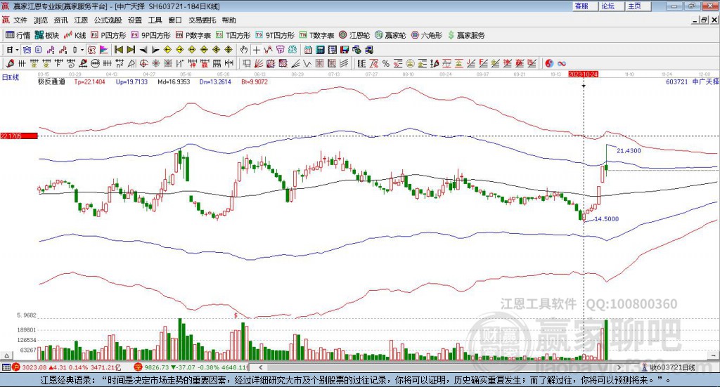Click the 主页 homepage button

638,6
